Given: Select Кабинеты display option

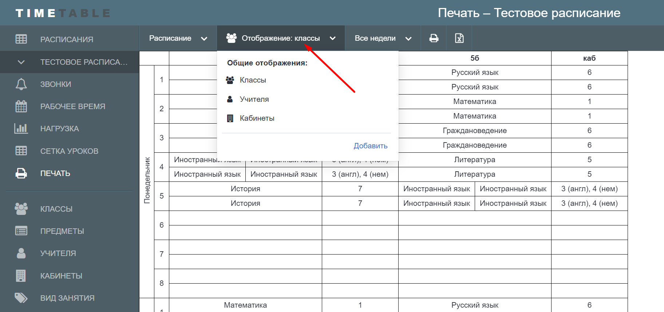Looking at the screenshot, I should pos(257,118).
